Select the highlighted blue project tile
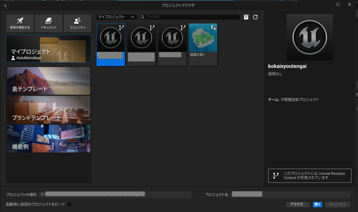Viewport: 358px width, 212px height. tap(111, 45)
